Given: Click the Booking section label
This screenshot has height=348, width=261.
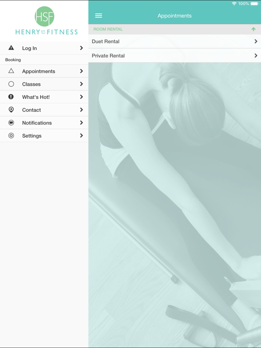Looking at the screenshot, I should 13,60.
